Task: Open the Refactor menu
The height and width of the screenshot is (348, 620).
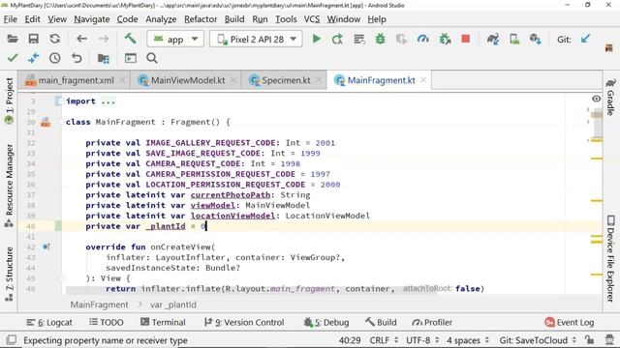Action: (x=201, y=19)
